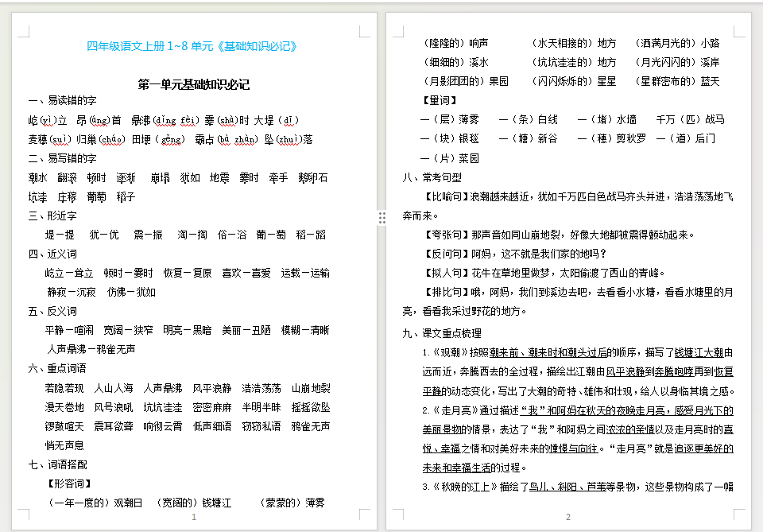Click the heading 八、常考句型
The width and height of the screenshot is (763, 532).
tap(432, 177)
